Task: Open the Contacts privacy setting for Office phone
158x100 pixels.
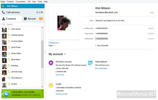Action: [151, 39]
